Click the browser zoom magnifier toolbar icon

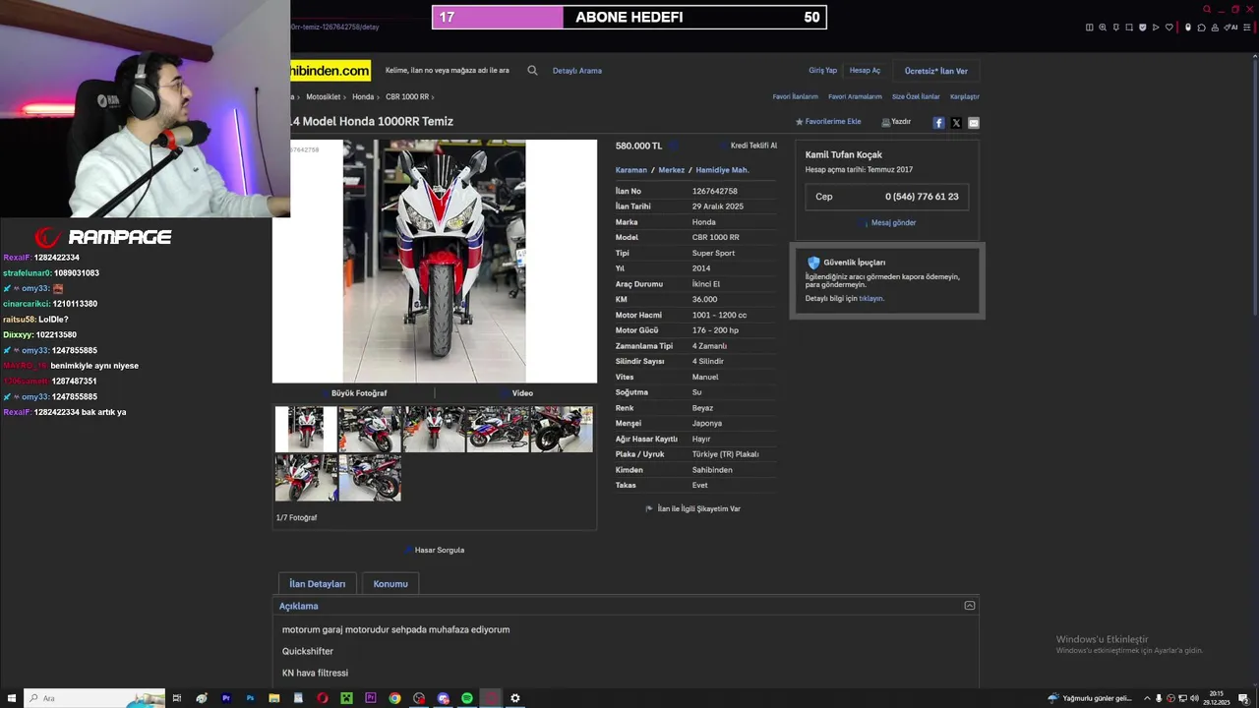pos(1103,28)
